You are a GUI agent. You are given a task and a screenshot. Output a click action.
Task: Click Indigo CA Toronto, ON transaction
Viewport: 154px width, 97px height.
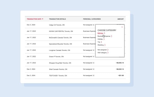(57, 25)
